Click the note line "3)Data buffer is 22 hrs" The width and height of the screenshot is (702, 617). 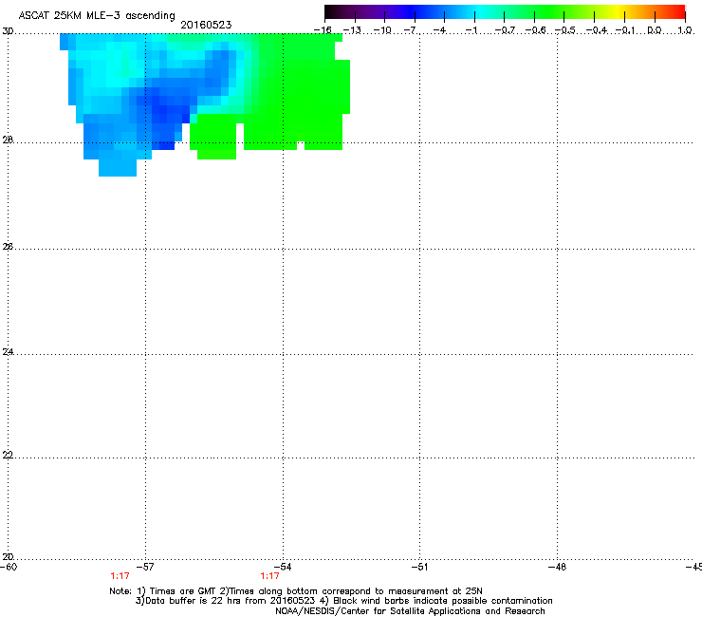pos(343,601)
